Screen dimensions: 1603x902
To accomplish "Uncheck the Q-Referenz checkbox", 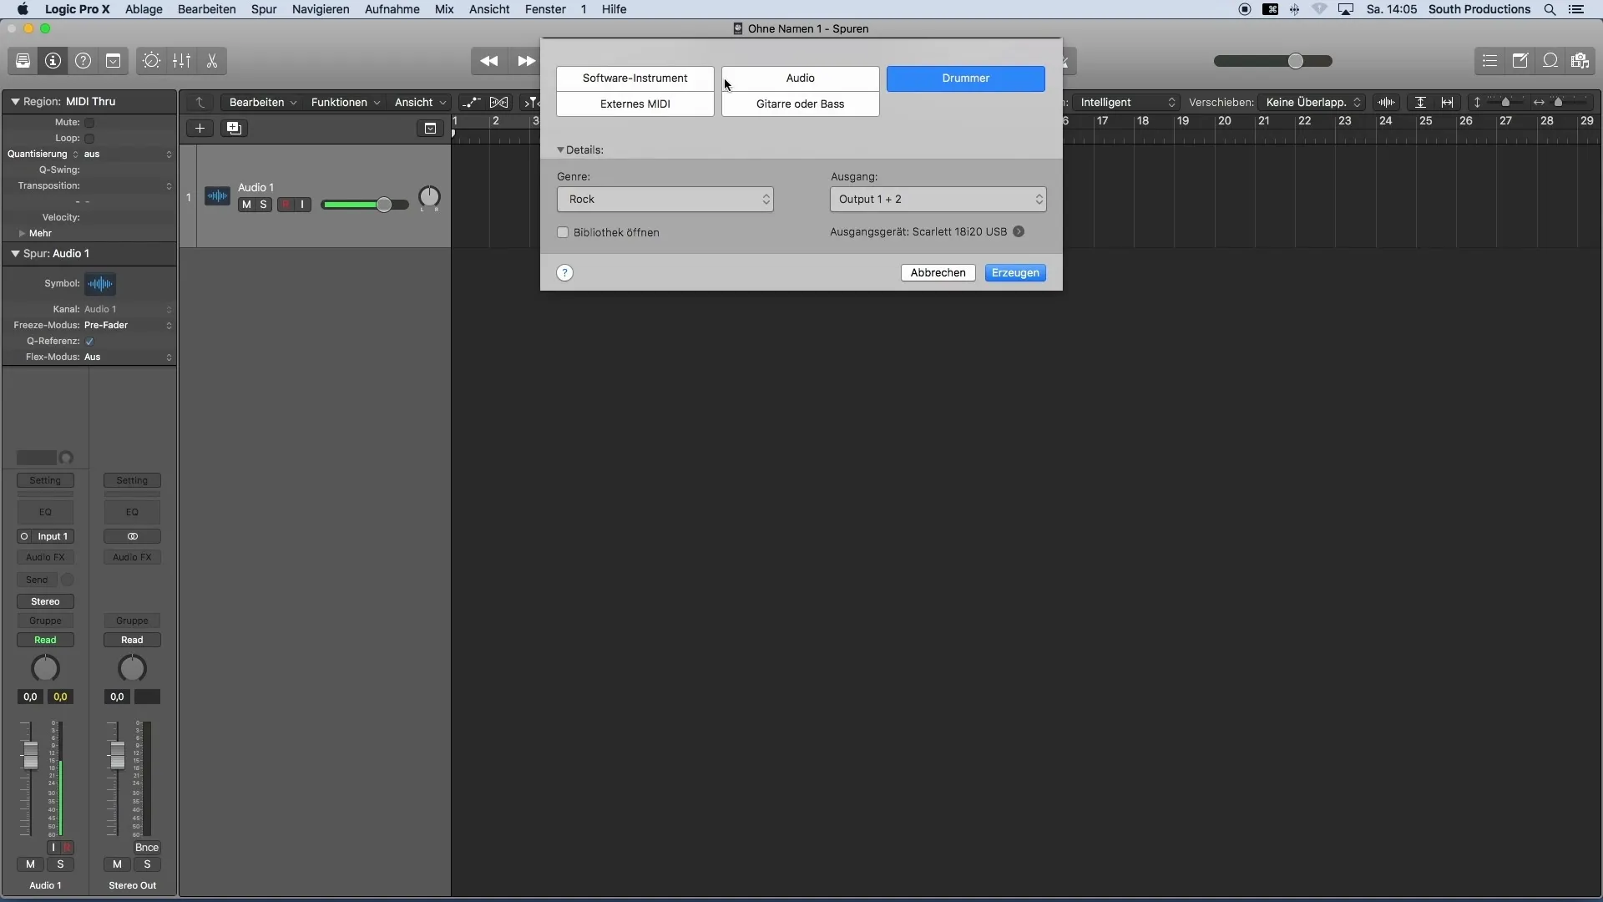I will (89, 342).
